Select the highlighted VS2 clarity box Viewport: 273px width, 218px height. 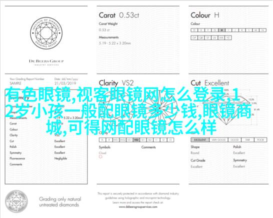pyautogui.click(x=136, y=140)
